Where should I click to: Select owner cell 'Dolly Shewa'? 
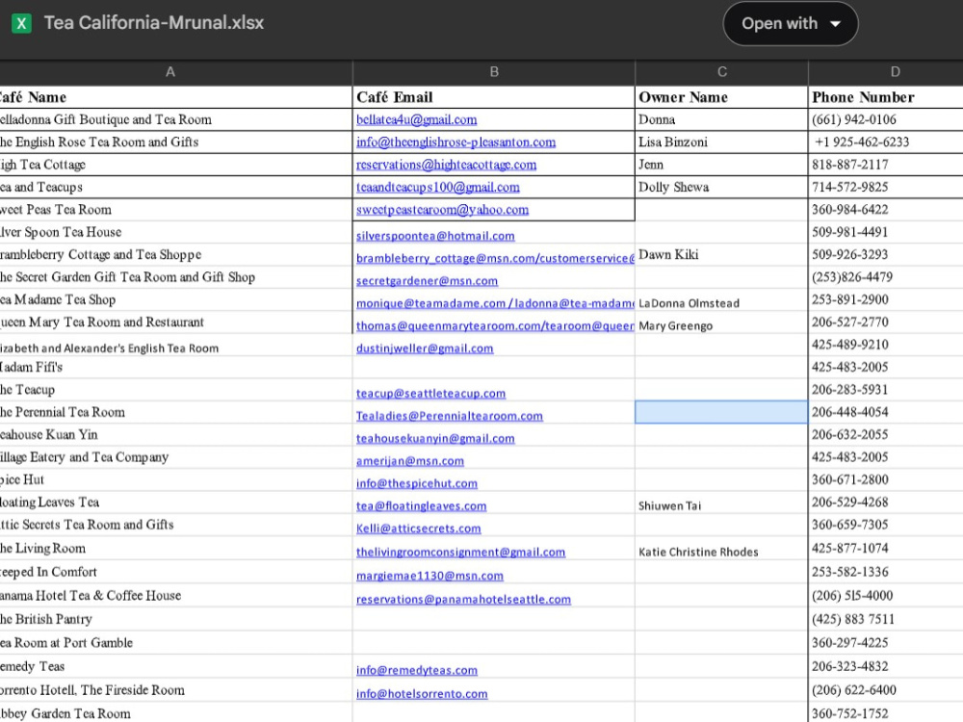[x=721, y=188]
